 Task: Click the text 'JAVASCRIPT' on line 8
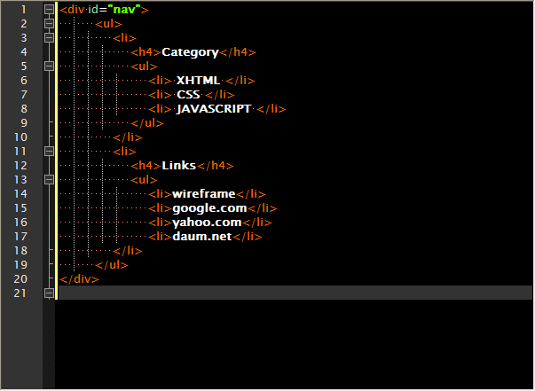[214, 109]
